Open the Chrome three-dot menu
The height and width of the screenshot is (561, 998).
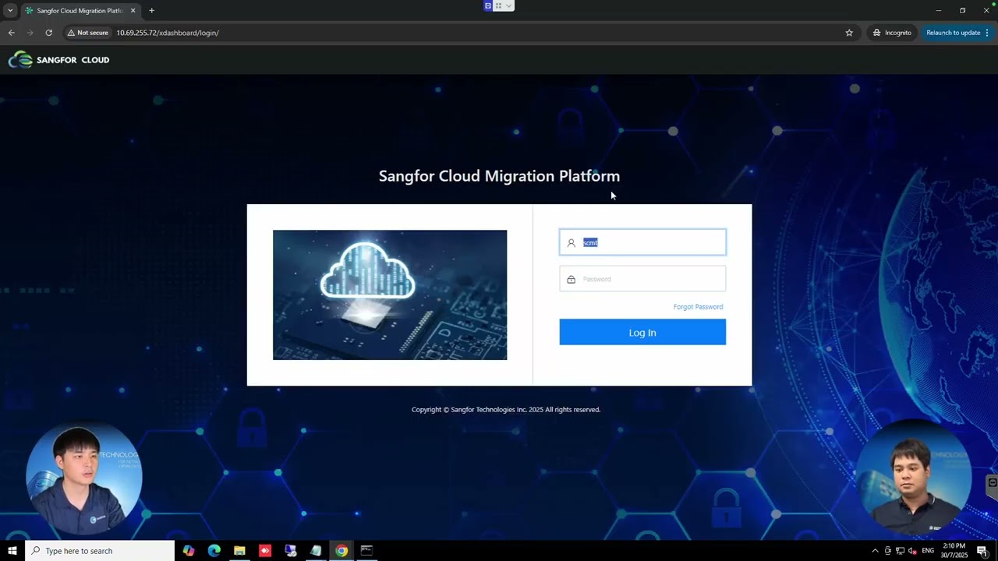987,33
